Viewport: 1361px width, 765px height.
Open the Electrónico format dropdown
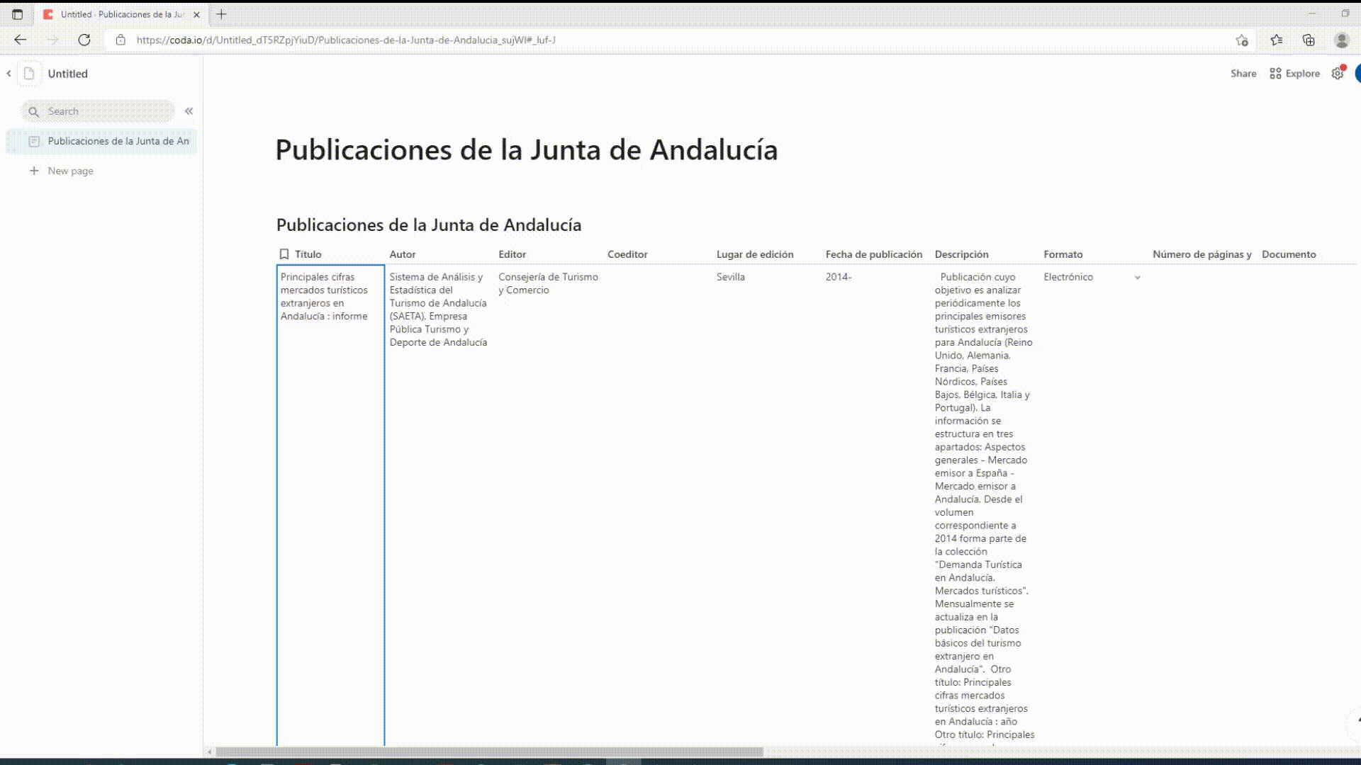1138,278
